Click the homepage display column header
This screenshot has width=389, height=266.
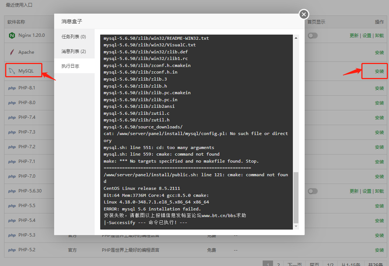316,22
